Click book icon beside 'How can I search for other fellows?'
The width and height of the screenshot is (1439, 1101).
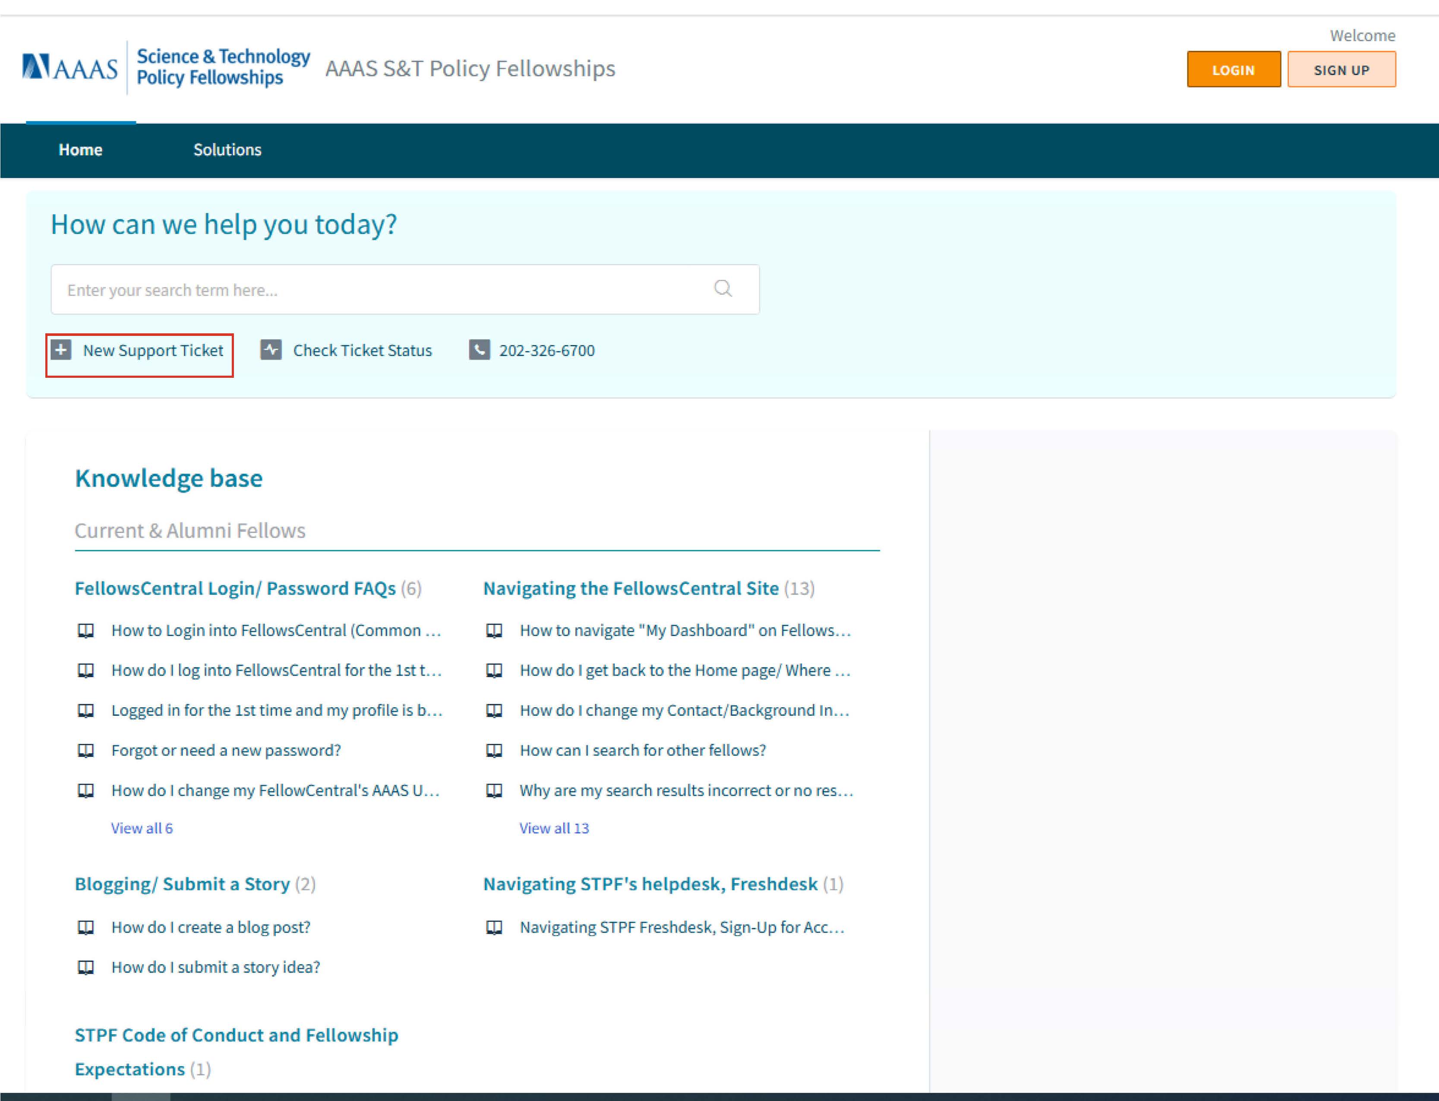click(494, 750)
